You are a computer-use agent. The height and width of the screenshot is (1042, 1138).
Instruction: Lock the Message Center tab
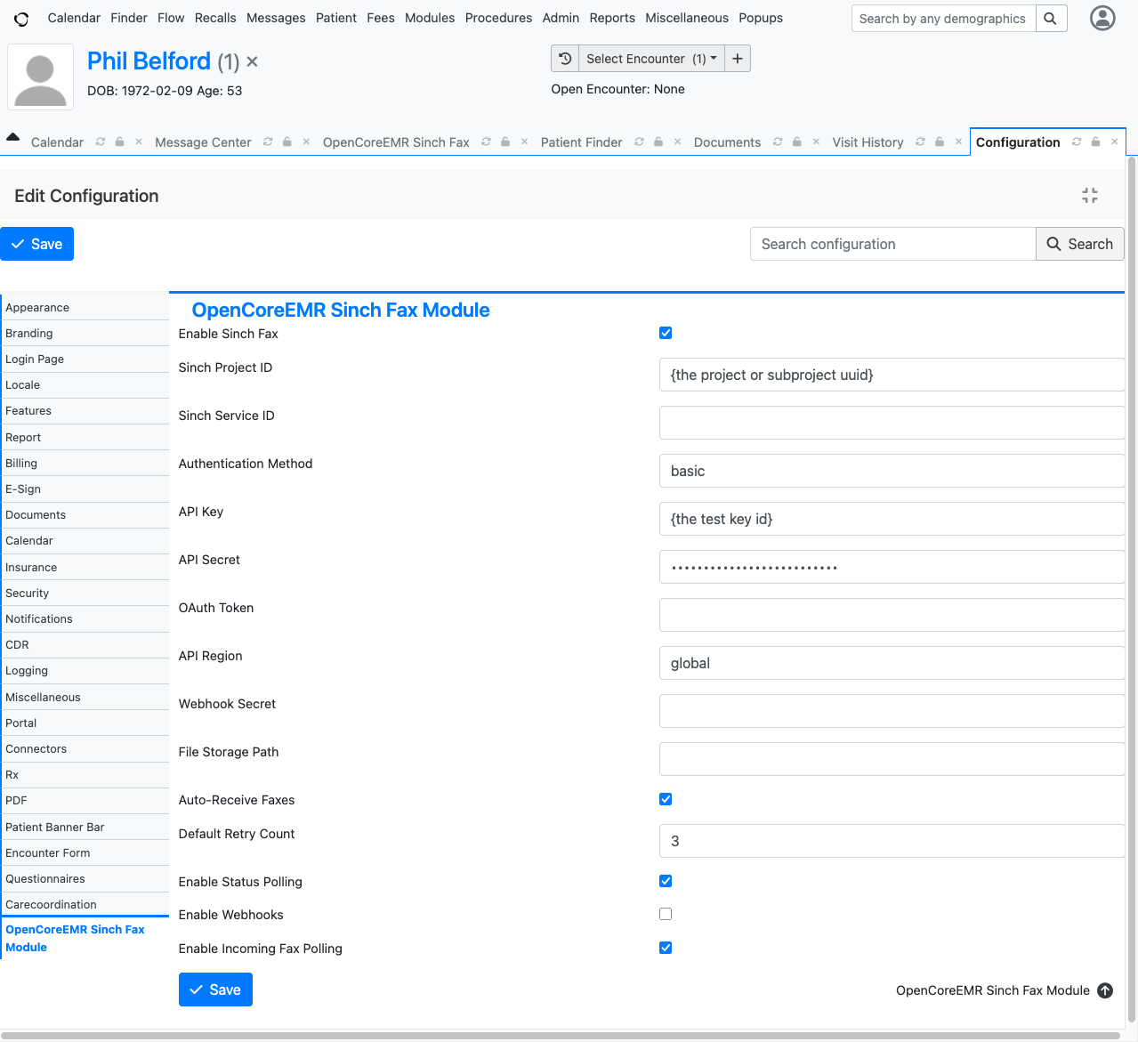[287, 141]
